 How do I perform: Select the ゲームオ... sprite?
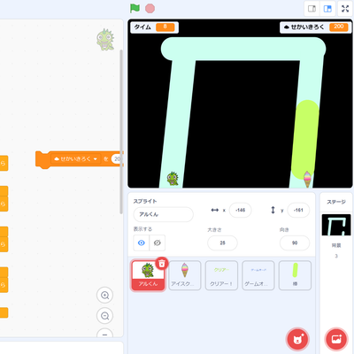click(x=258, y=275)
